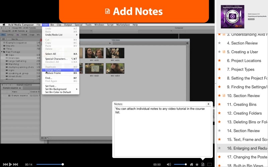268x167 pixels.
Task: Play the tutorial video
Action: tap(10, 164)
